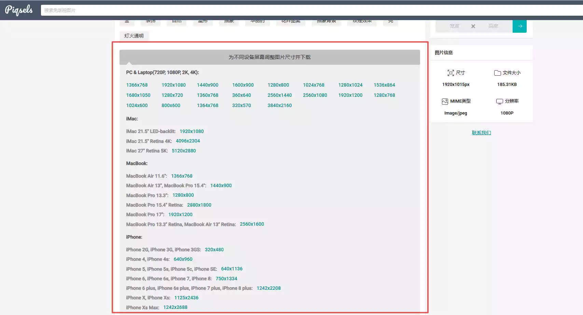Download 1280x800 under PC & Laptop
Screen dimensions: 583x315
click(x=278, y=85)
